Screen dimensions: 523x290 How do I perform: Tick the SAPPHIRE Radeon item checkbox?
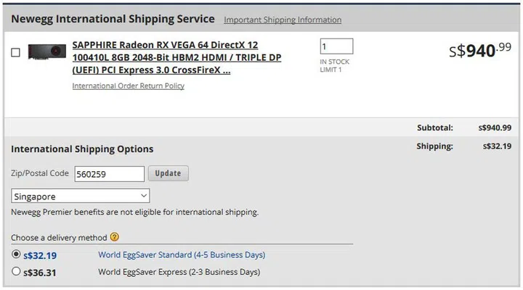click(x=16, y=52)
